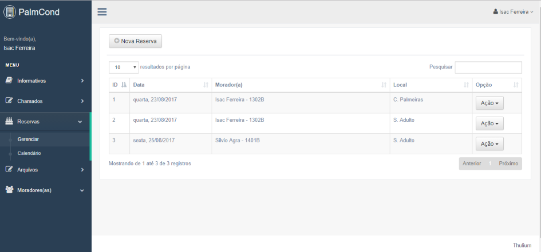Open Ação dropdown for Silvio Agra row

[489, 144]
